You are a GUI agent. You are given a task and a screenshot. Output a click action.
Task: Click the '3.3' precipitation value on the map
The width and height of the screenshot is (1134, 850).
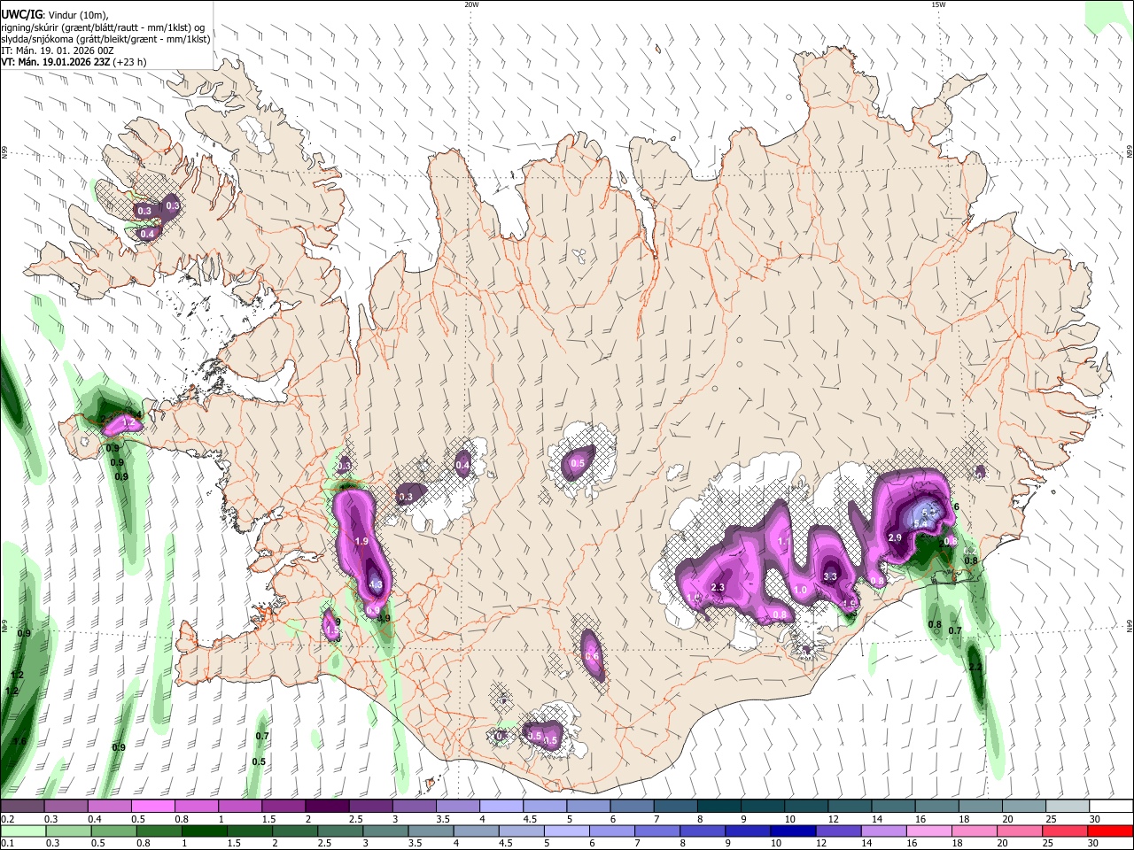tap(830, 576)
